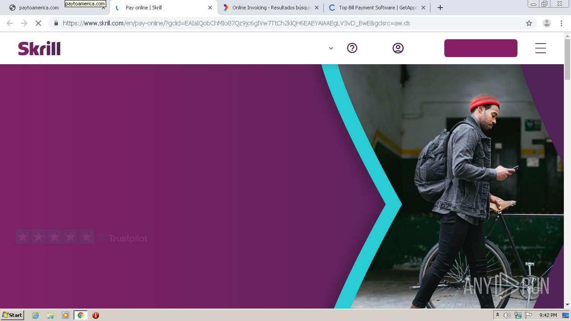Open a new browser tab
This screenshot has width=571, height=321.
(440, 8)
